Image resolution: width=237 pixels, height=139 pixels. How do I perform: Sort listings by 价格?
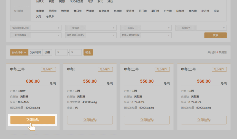pyautogui.click(x=47, y=52)
